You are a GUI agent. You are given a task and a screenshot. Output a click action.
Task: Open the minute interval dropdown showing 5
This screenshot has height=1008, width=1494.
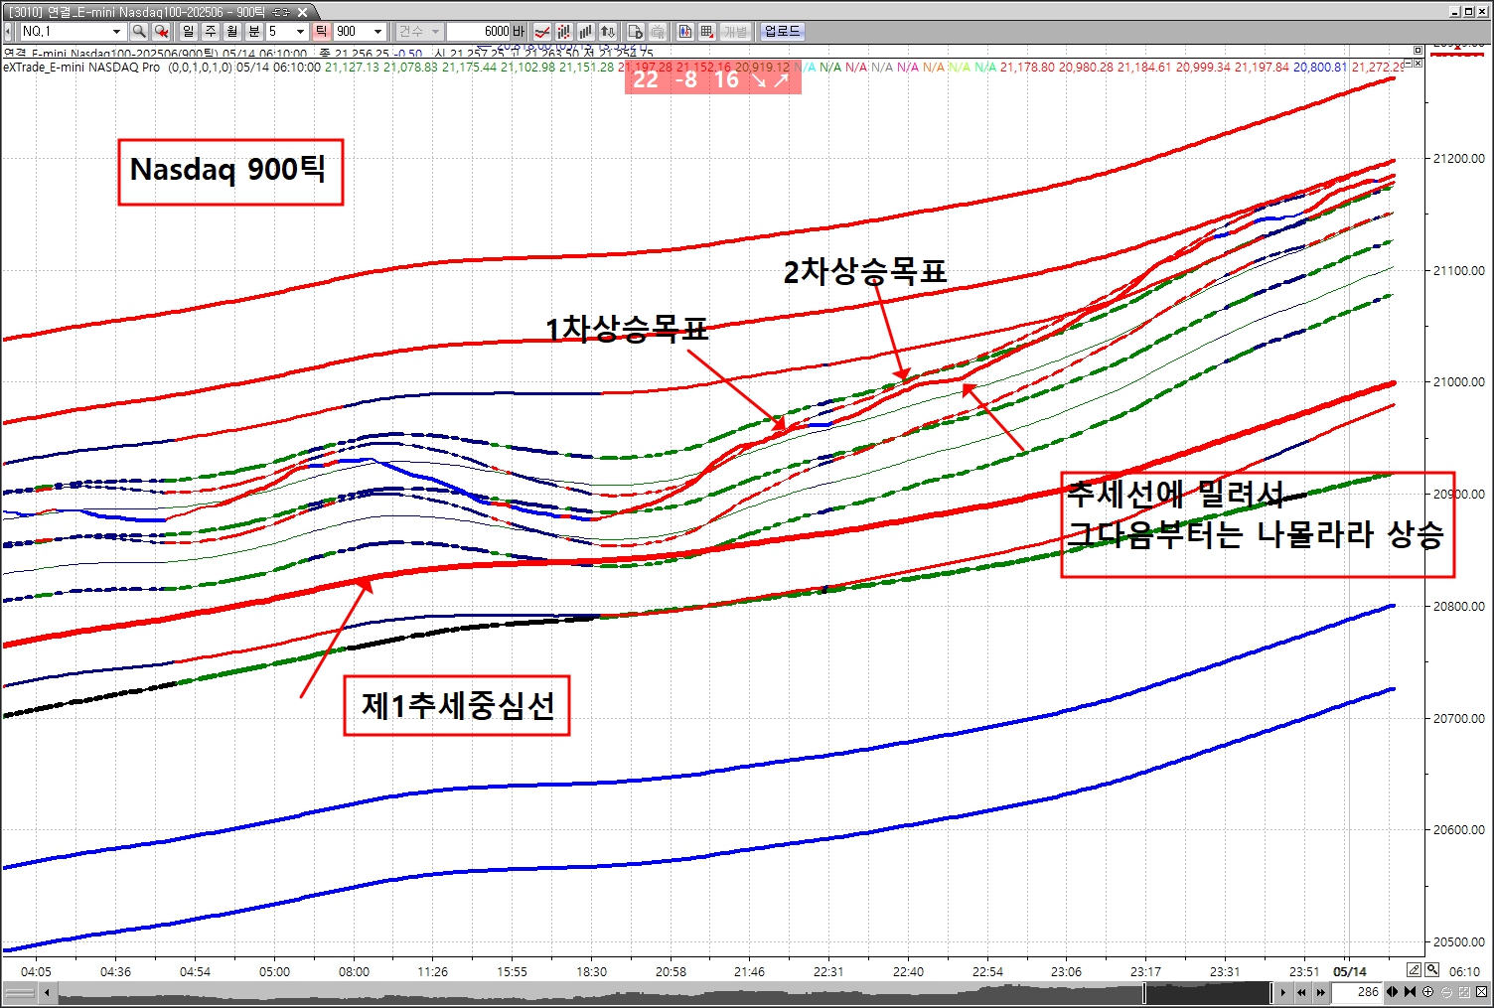coord(300,32)
